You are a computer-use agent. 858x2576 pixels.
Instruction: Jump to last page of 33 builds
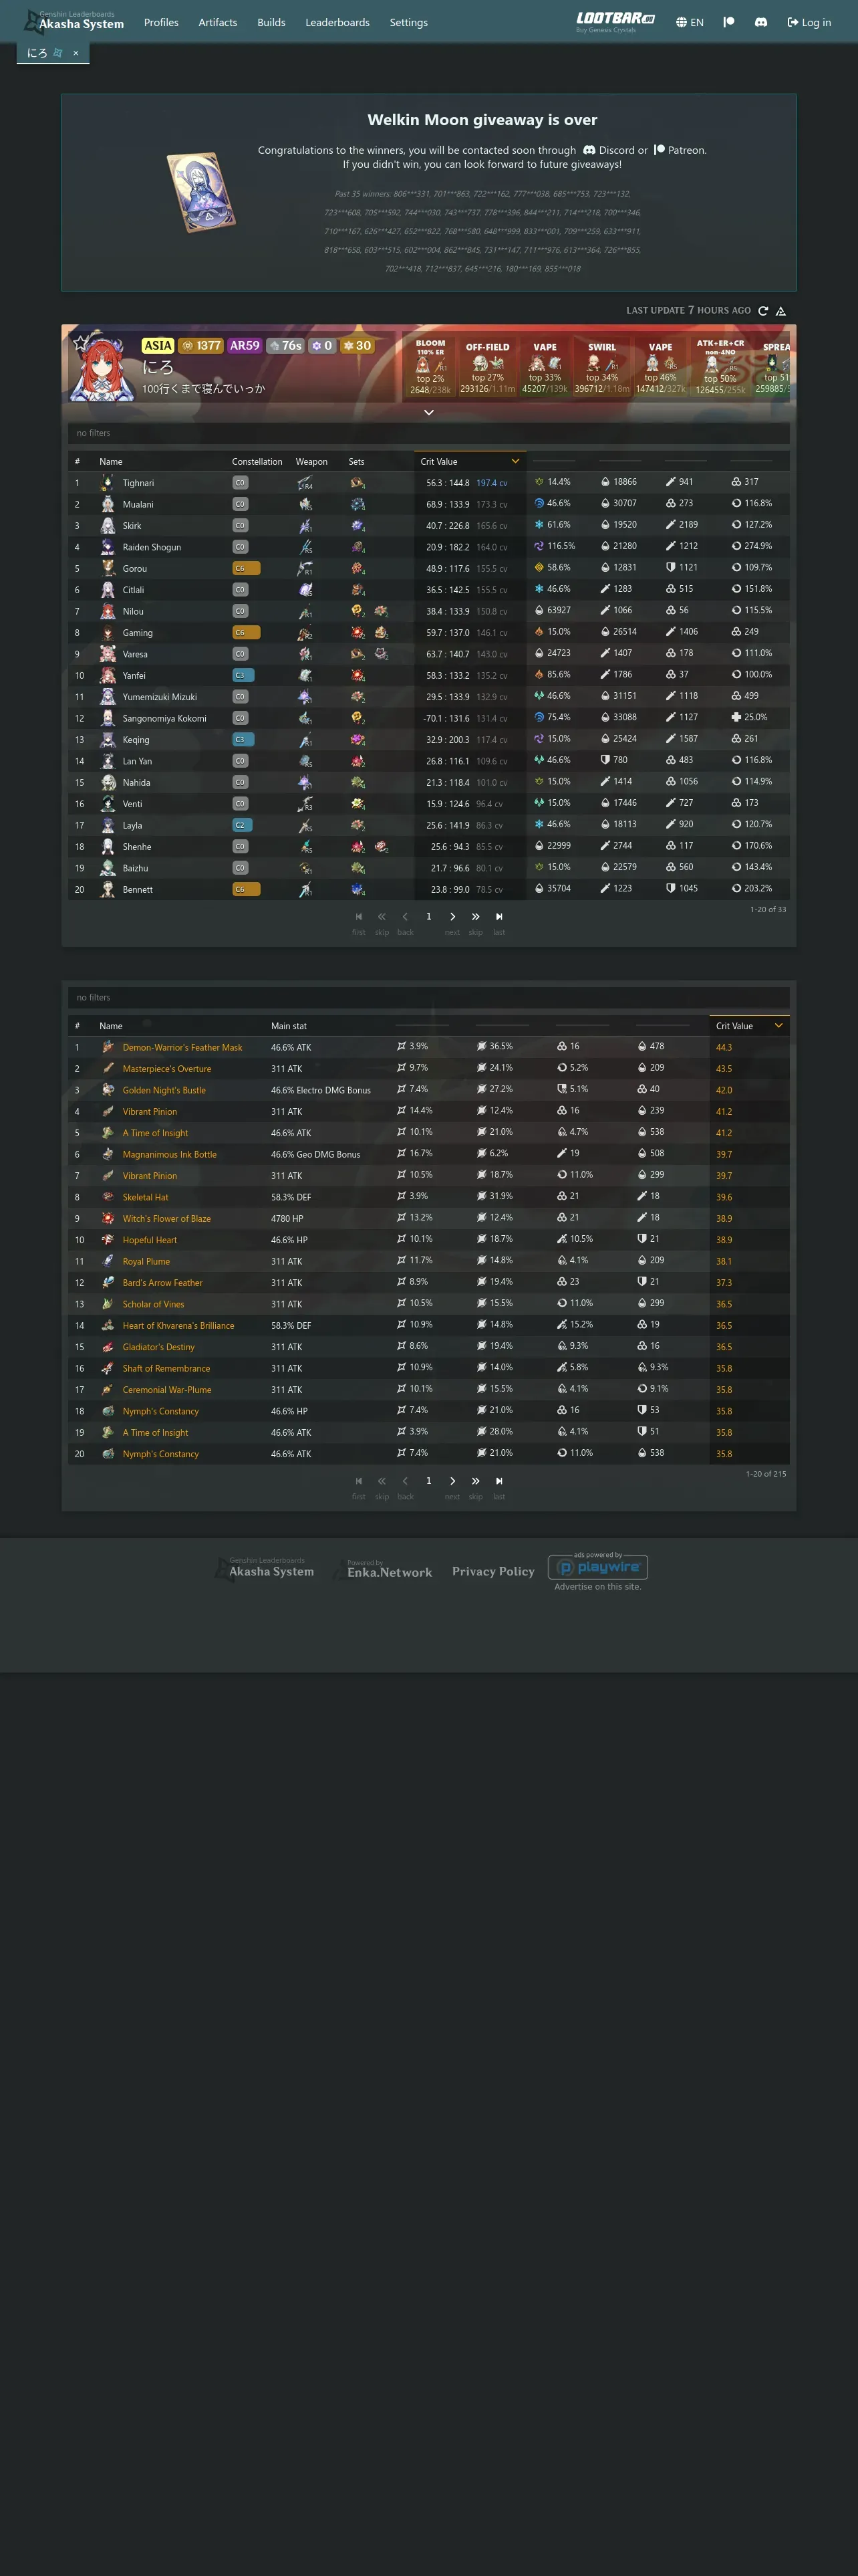click(x=498, y=917)
